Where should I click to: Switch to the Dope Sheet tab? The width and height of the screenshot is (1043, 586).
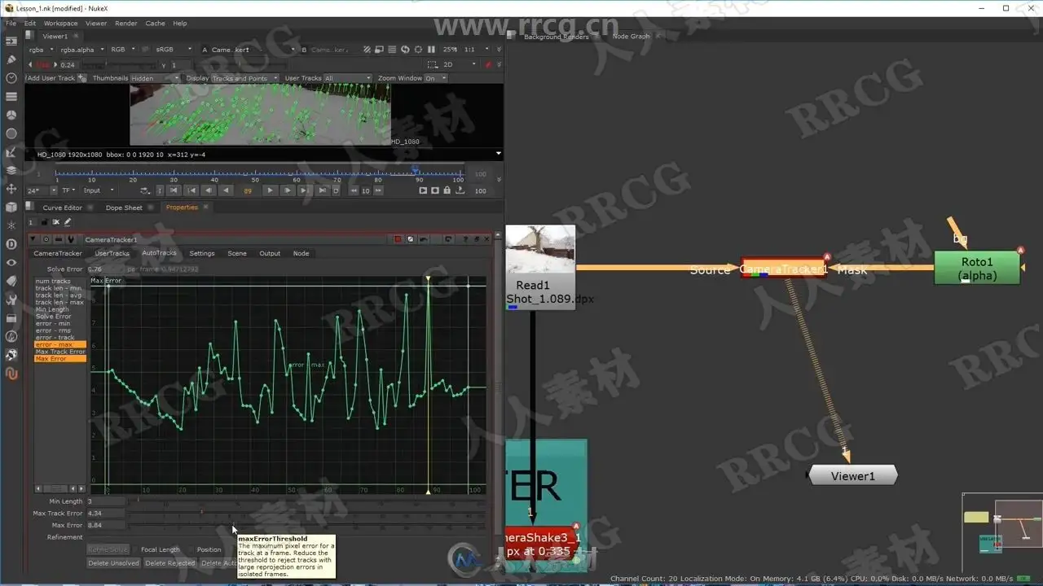tap(124, 208)
